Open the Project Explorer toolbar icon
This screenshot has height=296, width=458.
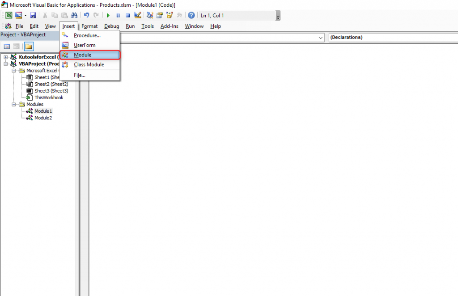[150, 15]
